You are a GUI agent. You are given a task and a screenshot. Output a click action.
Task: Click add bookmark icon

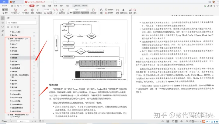tap(15, 27)
